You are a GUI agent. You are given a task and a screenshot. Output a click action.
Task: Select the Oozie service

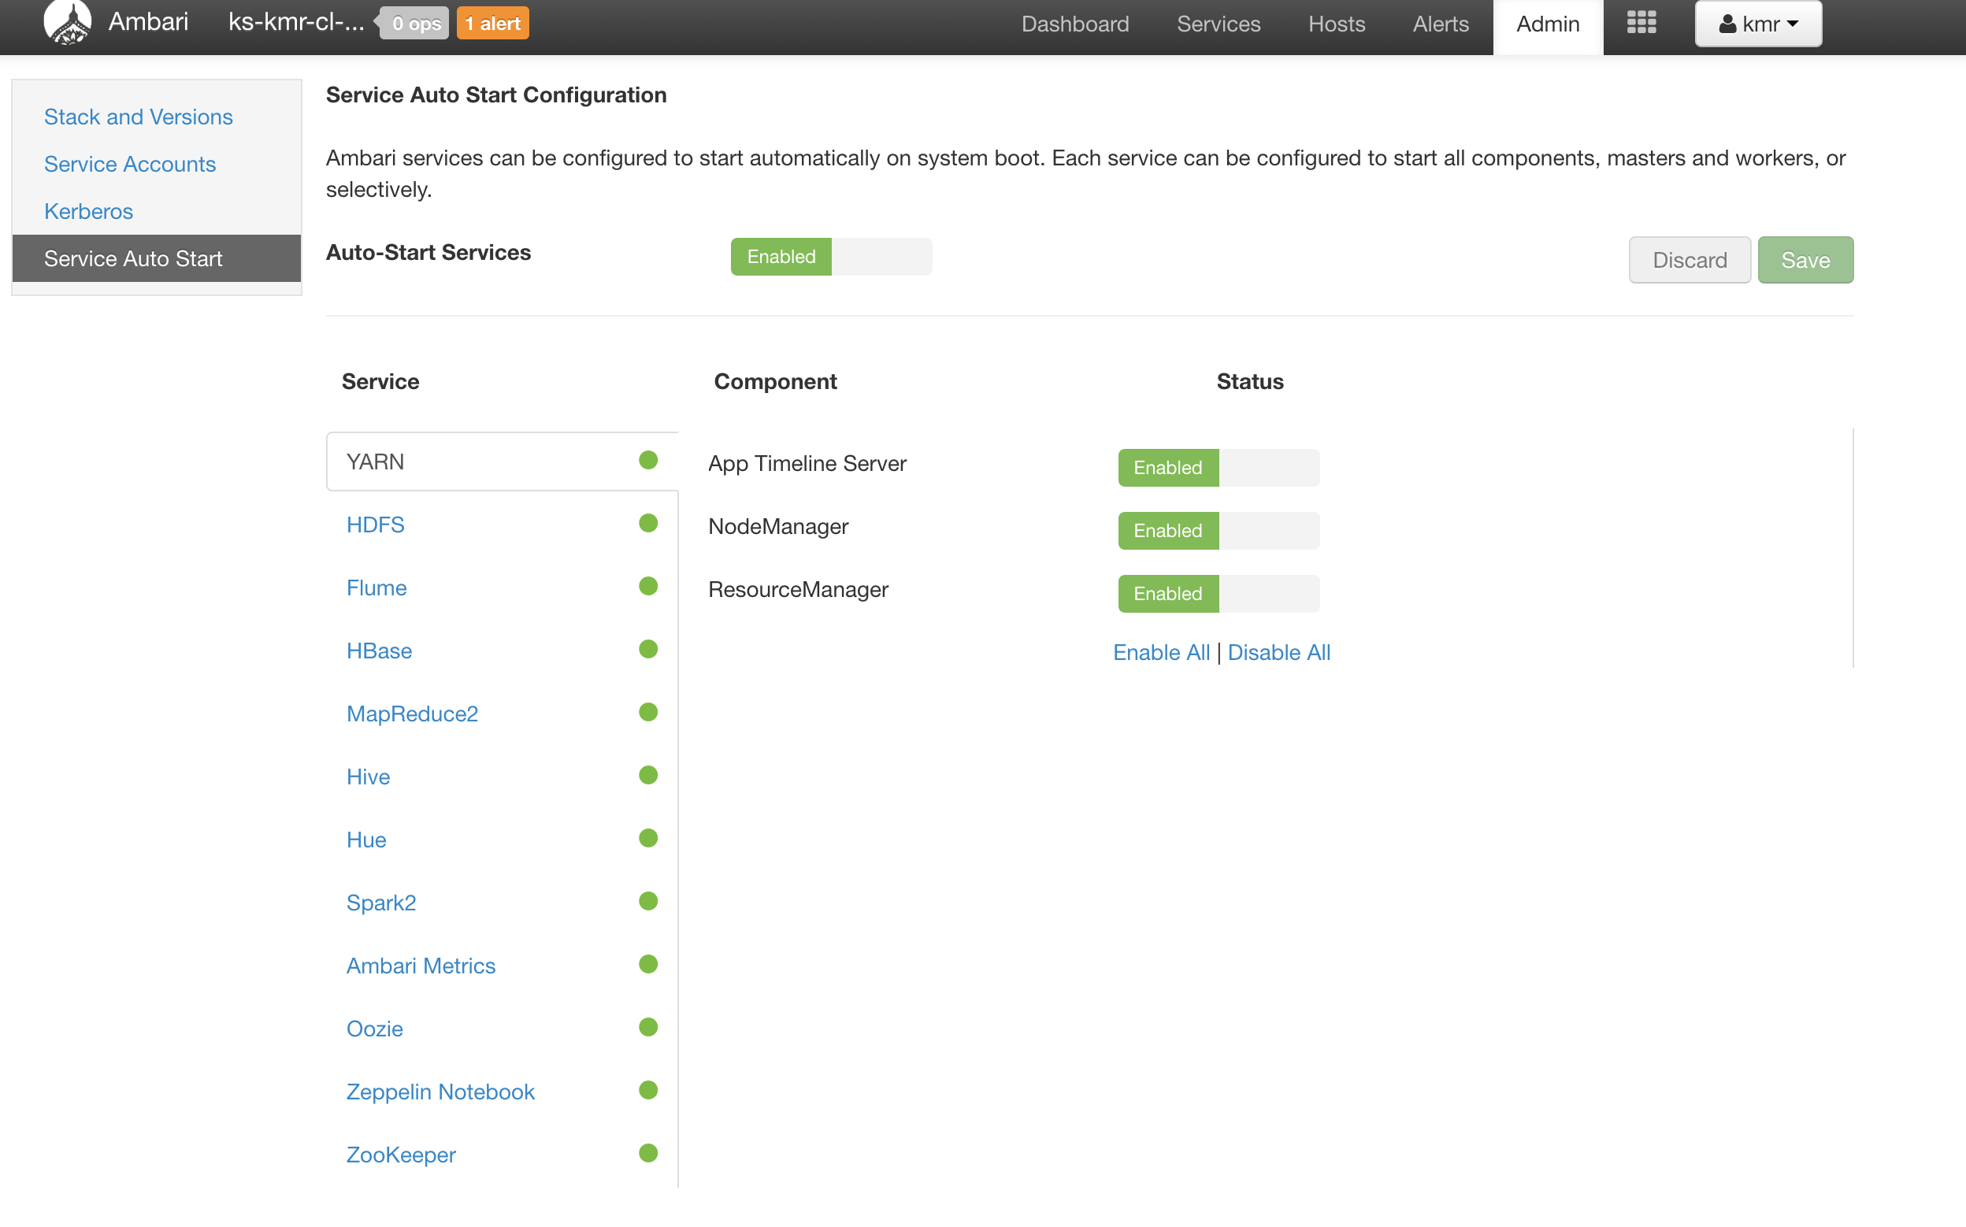click(374, 1029)
